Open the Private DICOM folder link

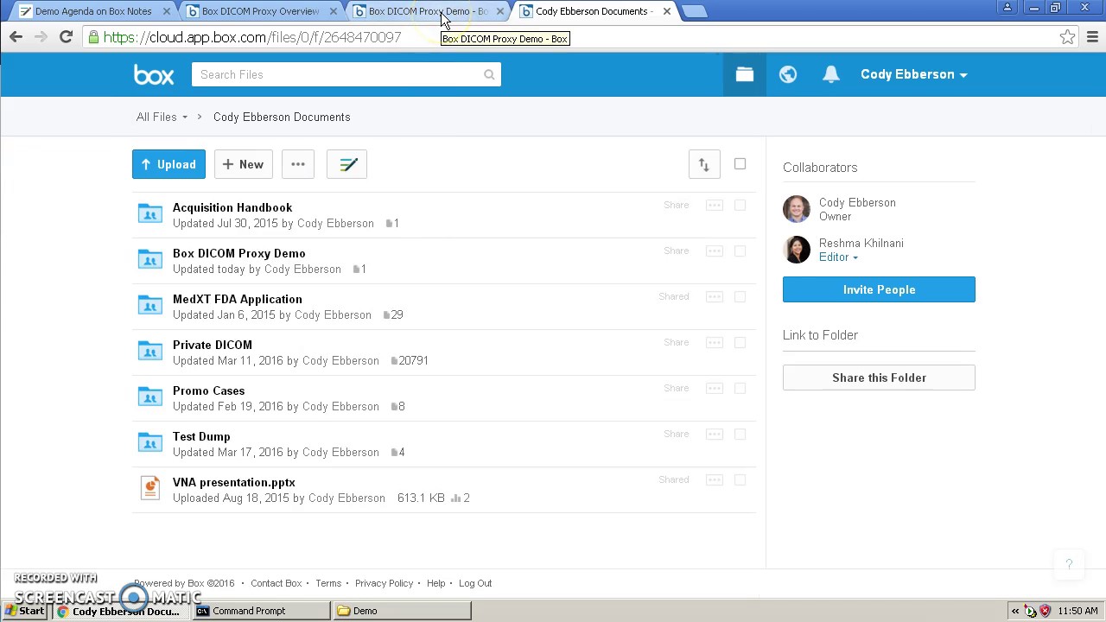tap(213, 345)
